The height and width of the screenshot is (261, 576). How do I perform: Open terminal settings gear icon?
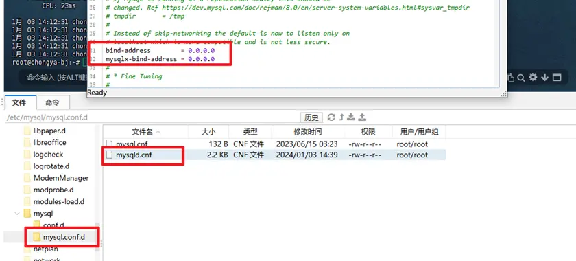coord(533,78)
